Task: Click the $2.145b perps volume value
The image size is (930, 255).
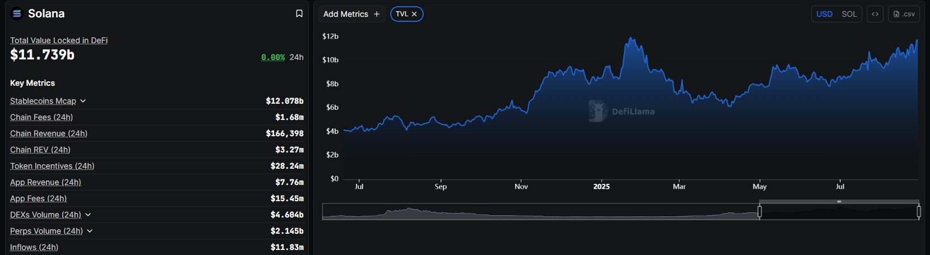Action: [287, 231]
